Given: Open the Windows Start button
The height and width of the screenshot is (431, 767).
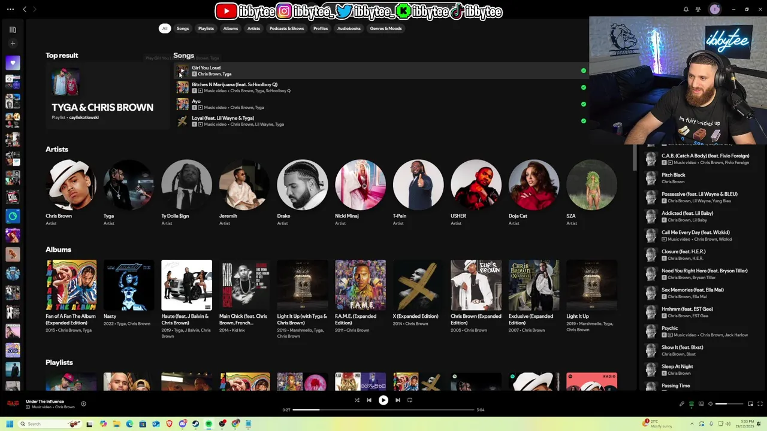Looking at the screenshot, I should click(10, 424).
